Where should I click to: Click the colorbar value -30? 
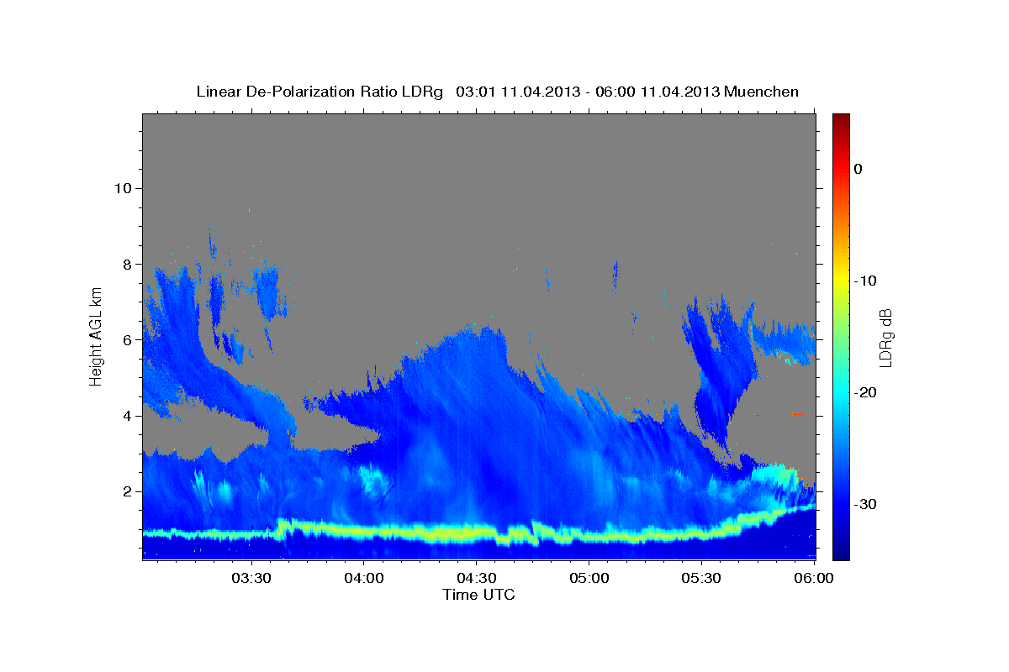point(866,504)
